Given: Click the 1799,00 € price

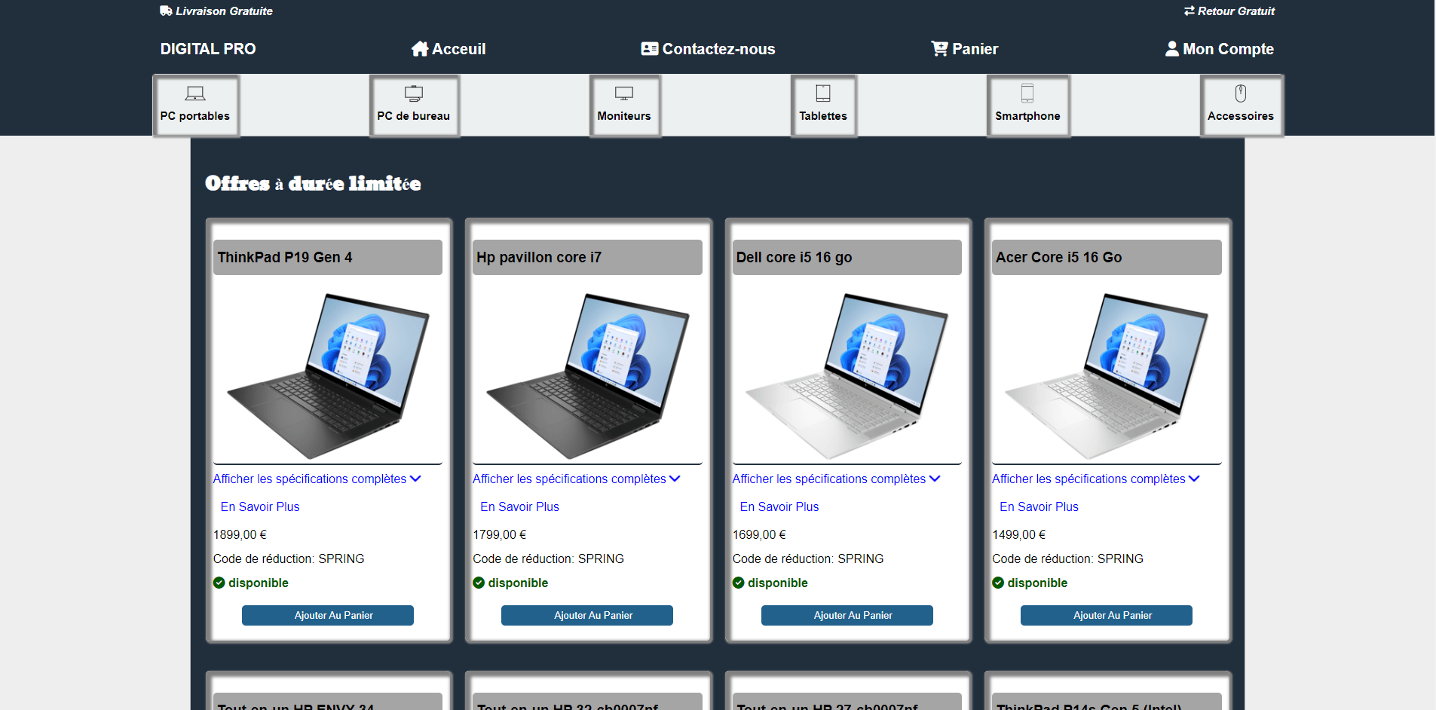Looking at the screenshot, I should 500,535.
